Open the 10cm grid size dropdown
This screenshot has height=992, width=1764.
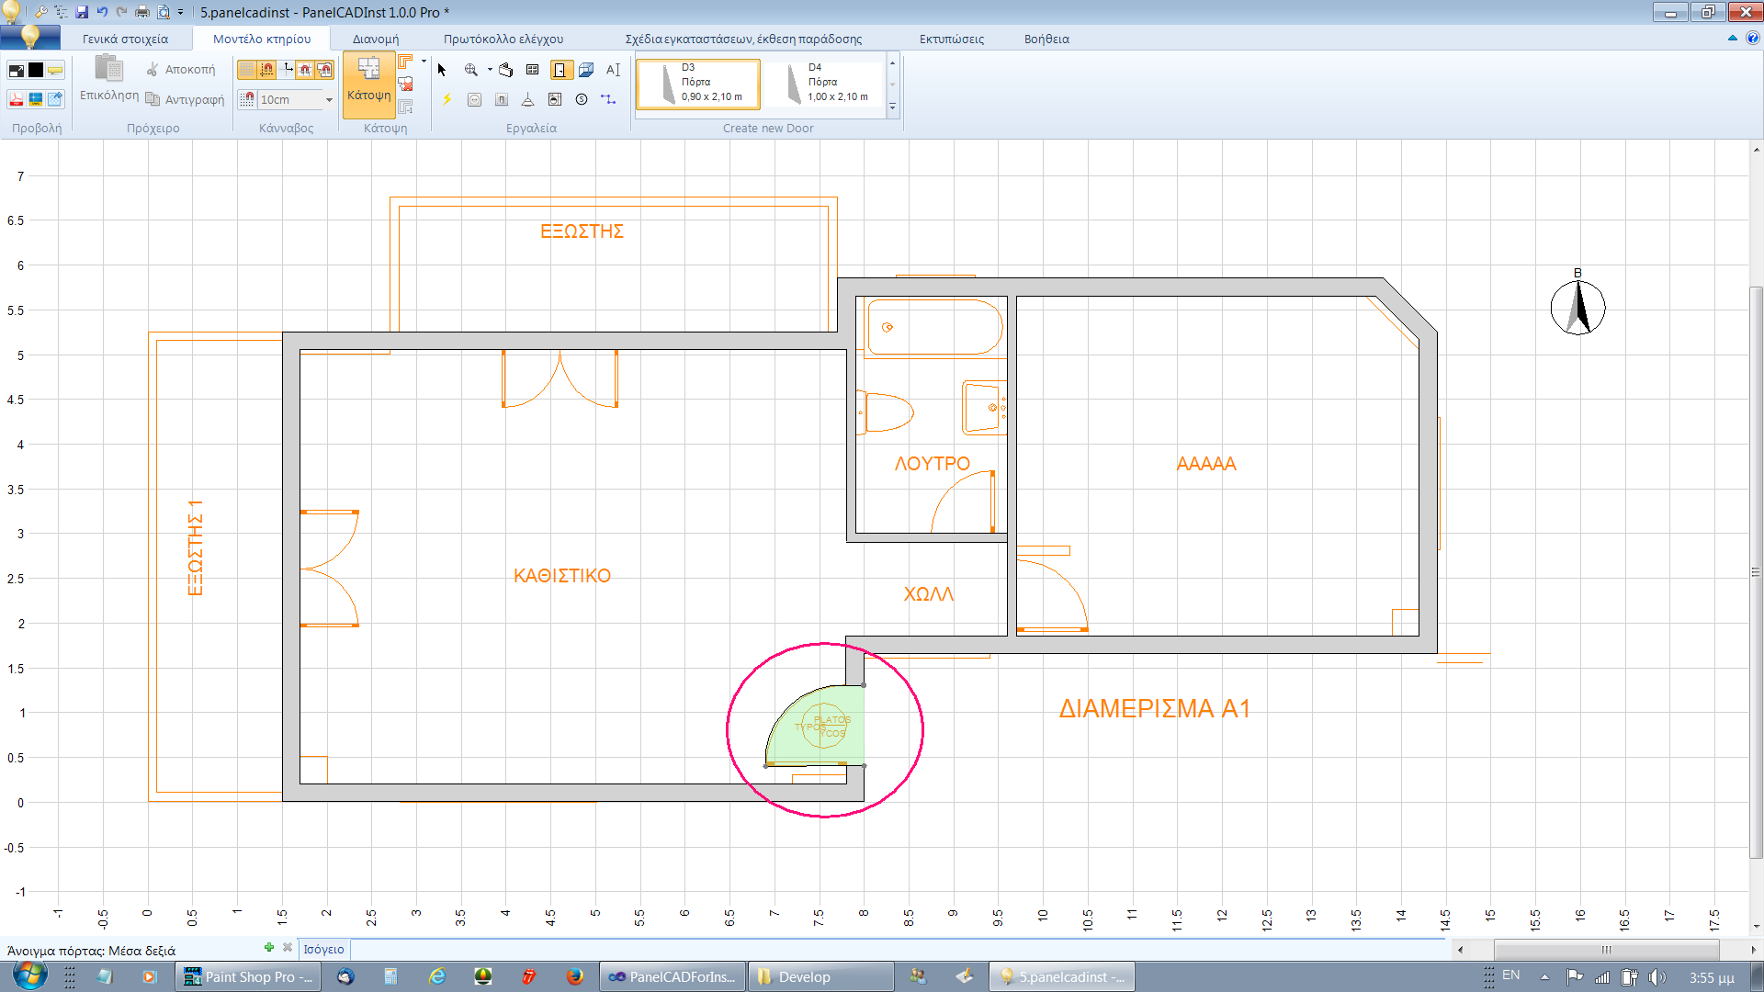point(329,99)
